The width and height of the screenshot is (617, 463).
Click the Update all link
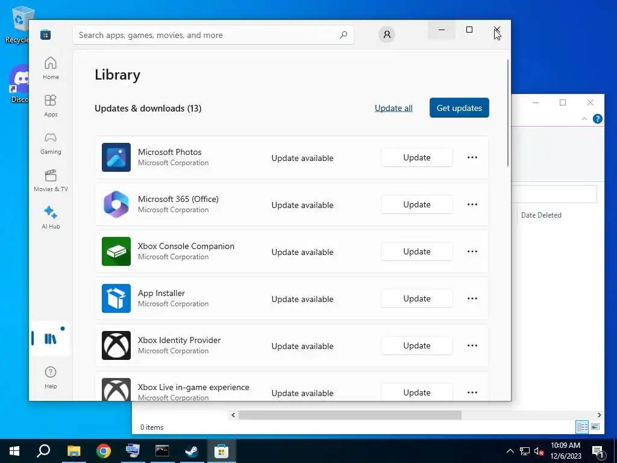pos(393,108)
